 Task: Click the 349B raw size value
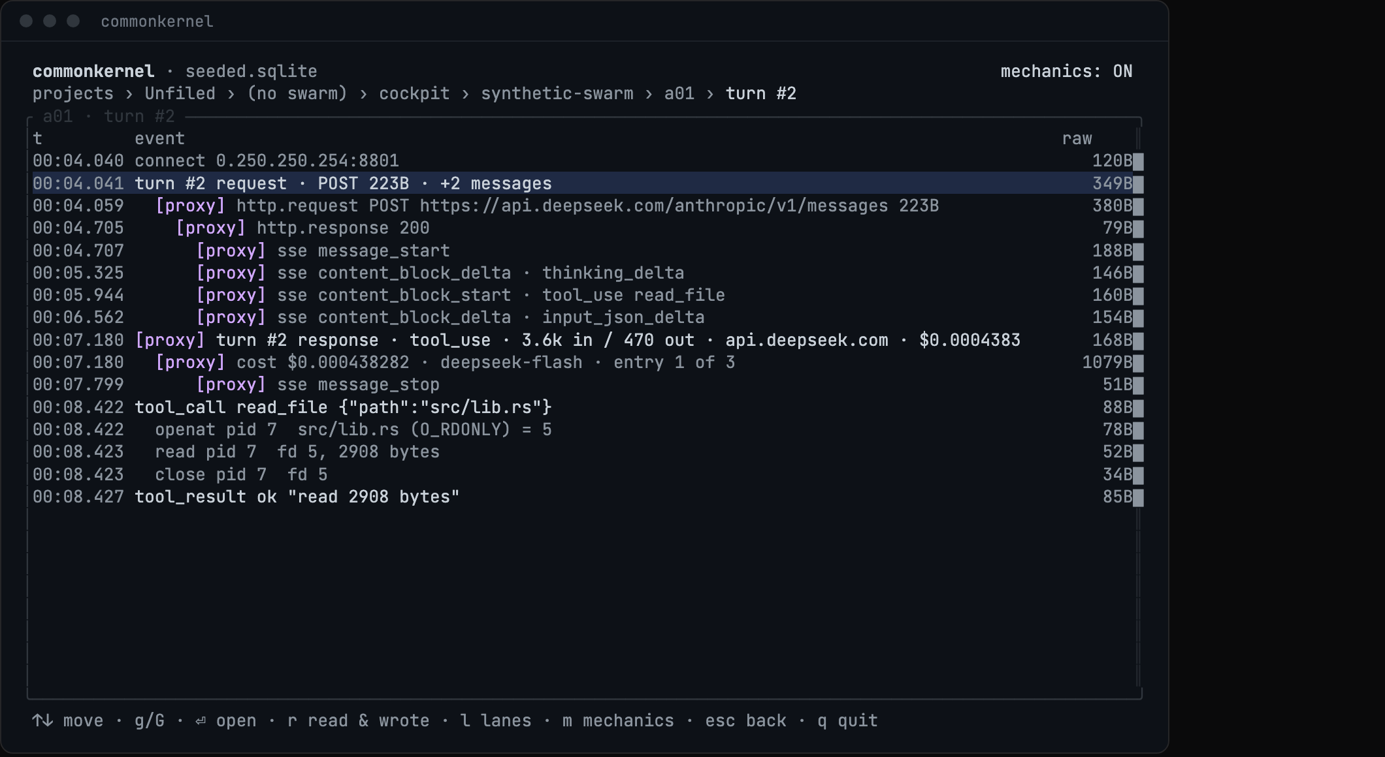[1113, 183]
